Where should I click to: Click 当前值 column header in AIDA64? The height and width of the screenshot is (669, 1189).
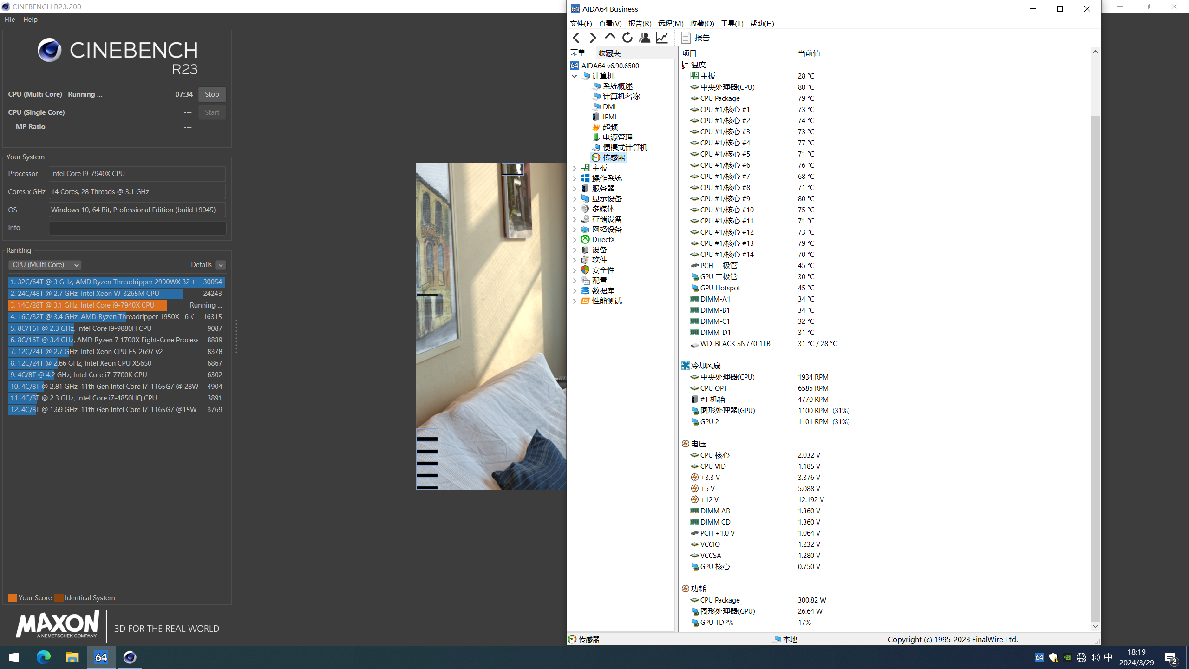point(902,53)
